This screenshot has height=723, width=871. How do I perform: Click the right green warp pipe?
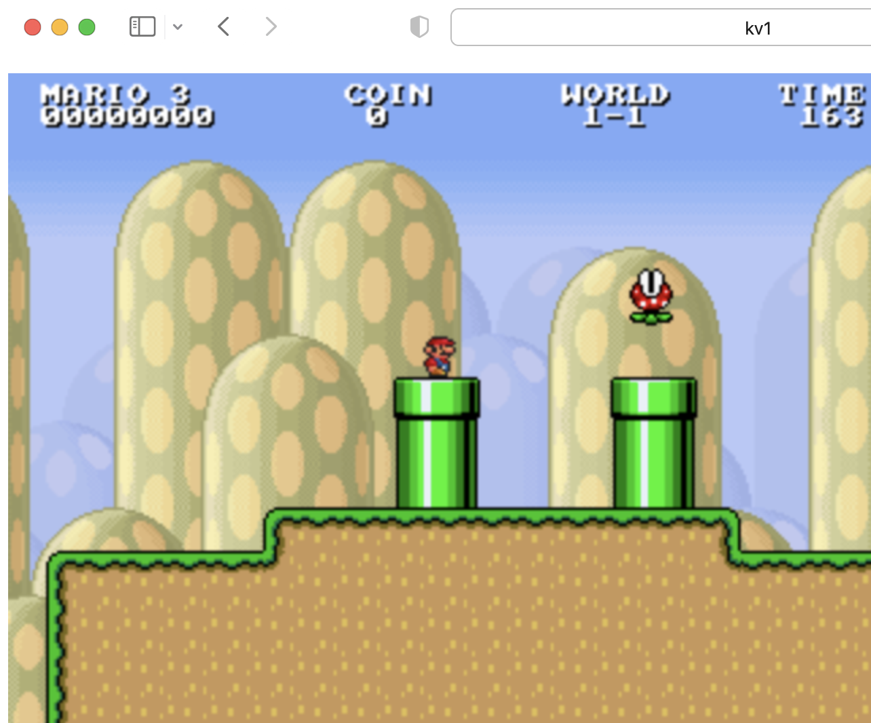click(654, 443)
